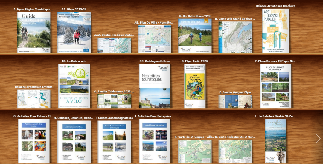
Task: Click the 'AB. Plan De Ville - Nyon' title
Action: [x=154, y=23]
